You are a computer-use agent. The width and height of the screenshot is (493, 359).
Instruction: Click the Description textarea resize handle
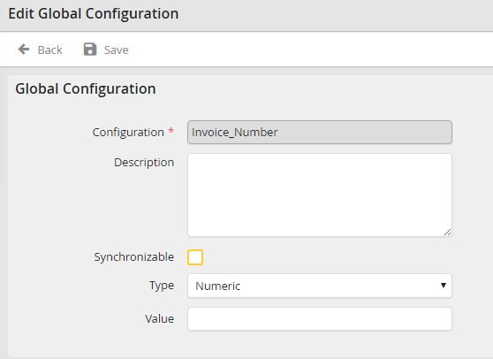448,233
